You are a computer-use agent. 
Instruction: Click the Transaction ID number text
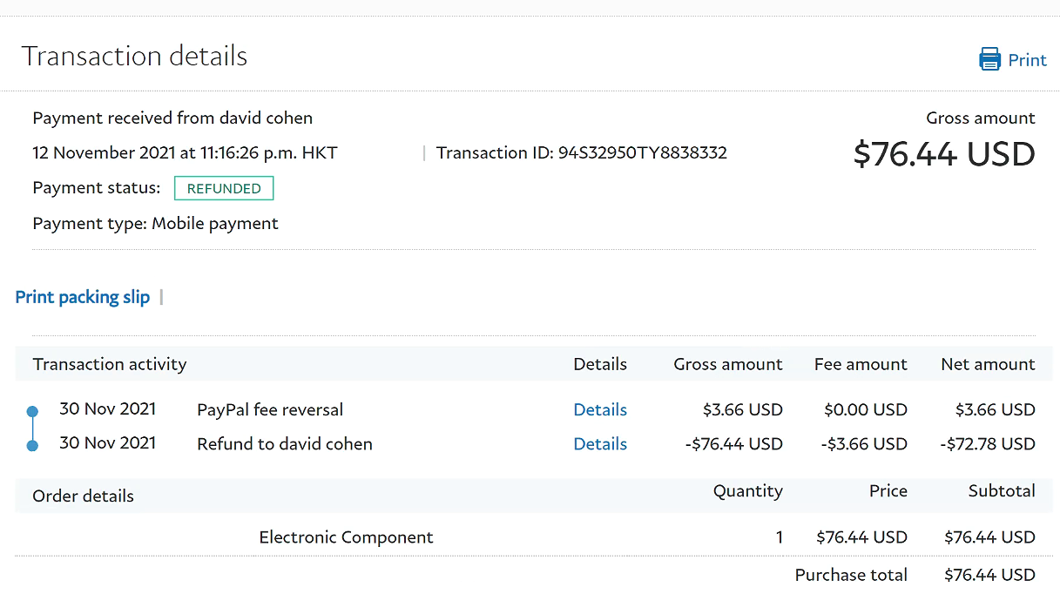tap(642, 153)
